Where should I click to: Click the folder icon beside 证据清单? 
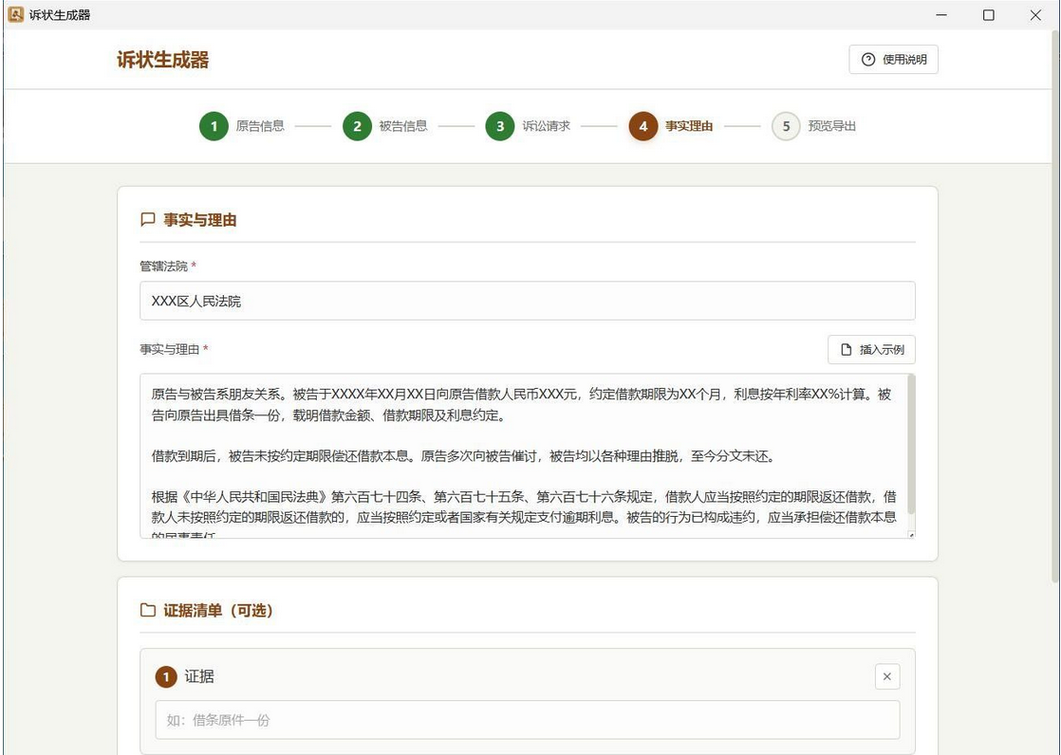click(147, 610)
